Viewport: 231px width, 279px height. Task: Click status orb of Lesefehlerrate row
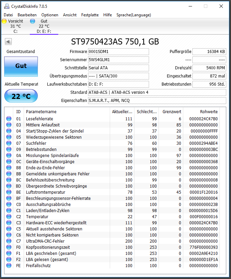click(x=9, y=119)
